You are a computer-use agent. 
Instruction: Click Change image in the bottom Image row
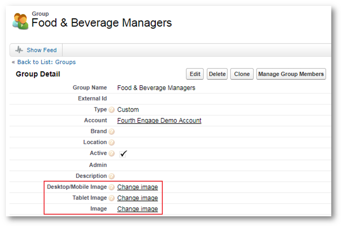(137, 209)
